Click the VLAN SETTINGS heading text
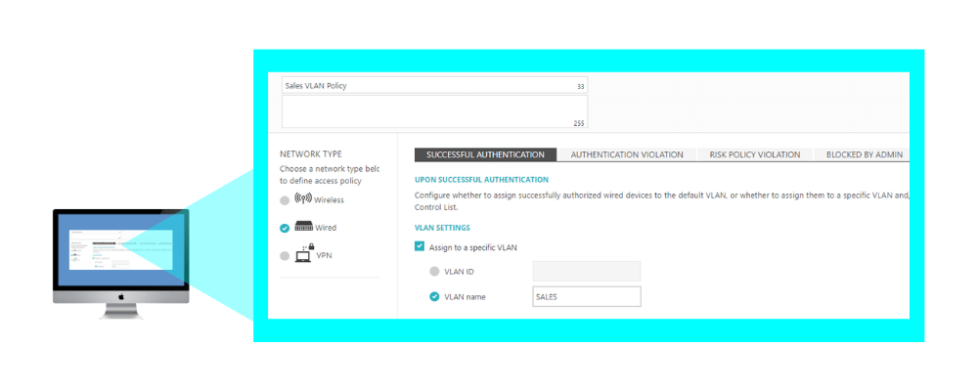The height and width of the screenshot is (391, 978). point(442,228)
